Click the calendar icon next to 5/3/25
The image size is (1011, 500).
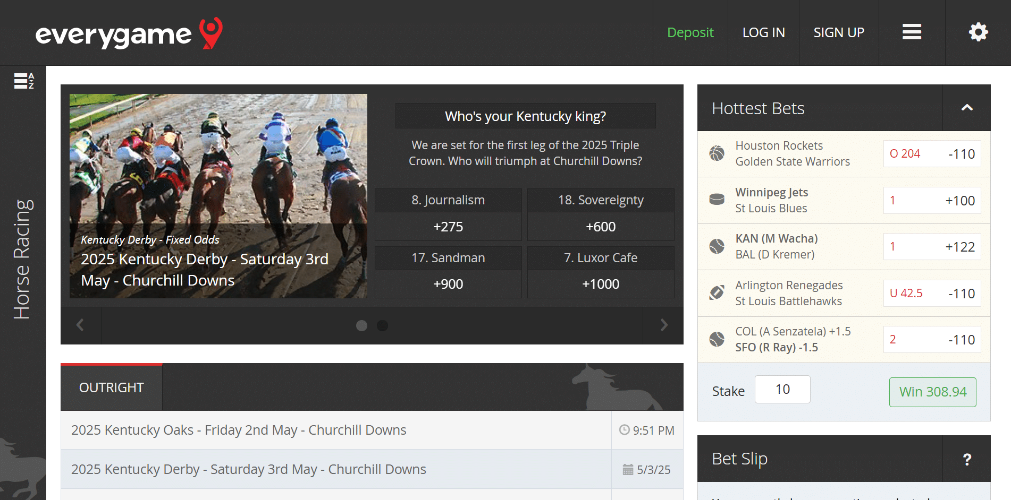tap(628, 470)
